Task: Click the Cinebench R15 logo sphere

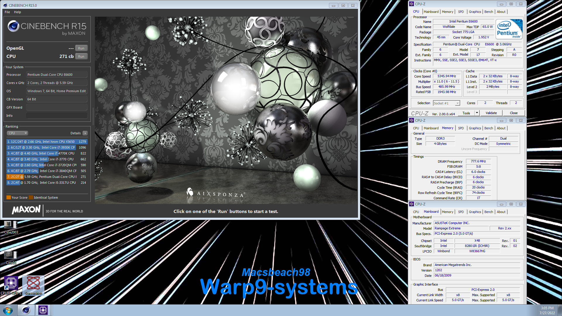Action: coord(13,26)
